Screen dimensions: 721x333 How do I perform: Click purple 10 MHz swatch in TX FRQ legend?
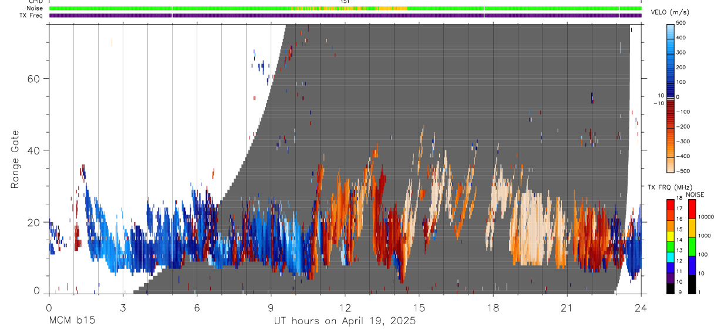(670, 278)
